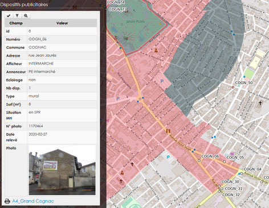Click the Commune value COGNAC

coord(38,47)
